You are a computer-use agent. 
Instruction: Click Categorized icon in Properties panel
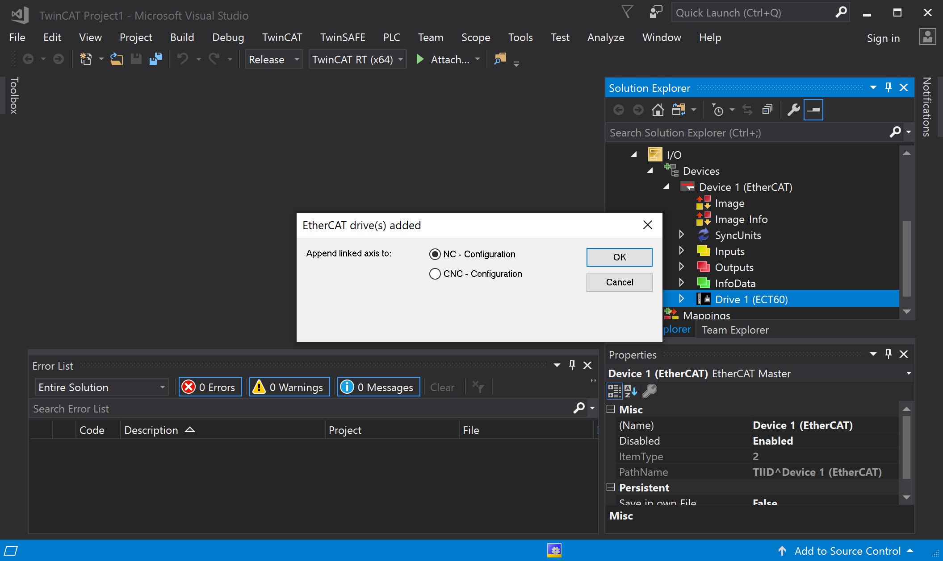[614, 391]
